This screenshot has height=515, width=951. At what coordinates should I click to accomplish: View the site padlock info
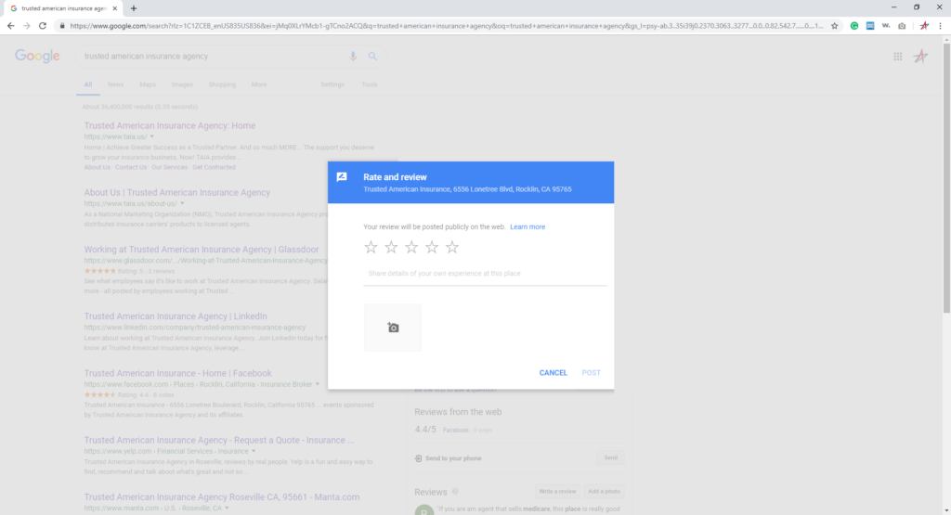[x=62, y=25]
